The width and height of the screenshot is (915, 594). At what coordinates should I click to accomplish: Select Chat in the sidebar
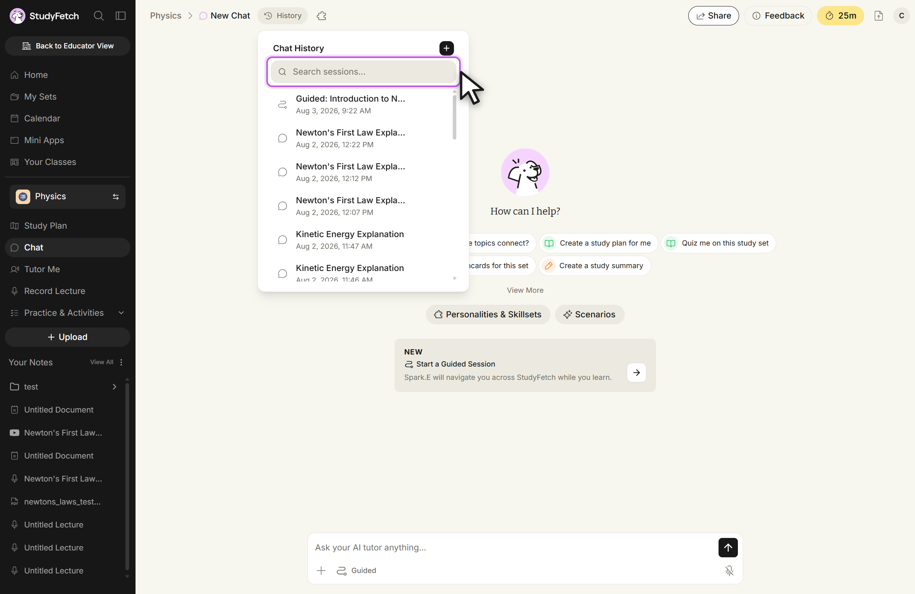coord(68,248)
